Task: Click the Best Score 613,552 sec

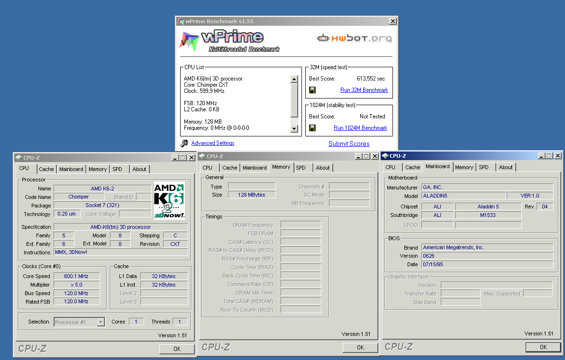Action: coord(371,79)
